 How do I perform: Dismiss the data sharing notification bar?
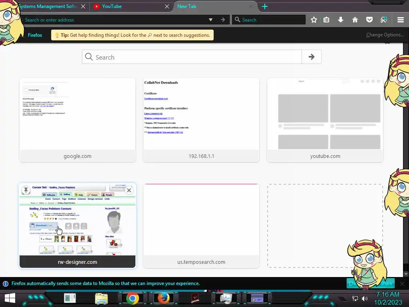[x=402, y=283]
